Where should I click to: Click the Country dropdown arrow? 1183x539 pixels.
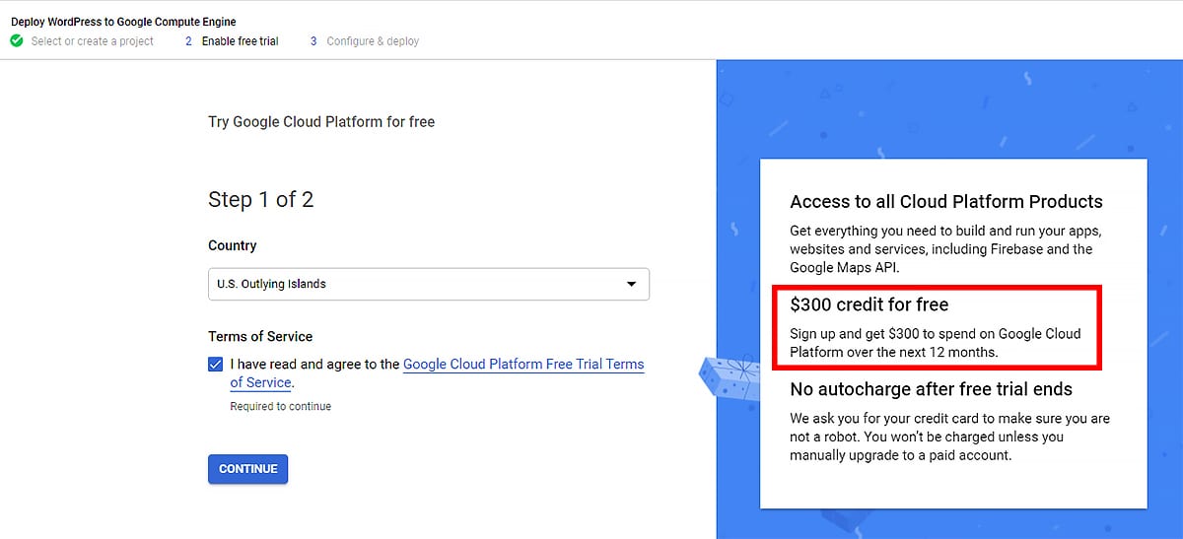pos(631,284)
